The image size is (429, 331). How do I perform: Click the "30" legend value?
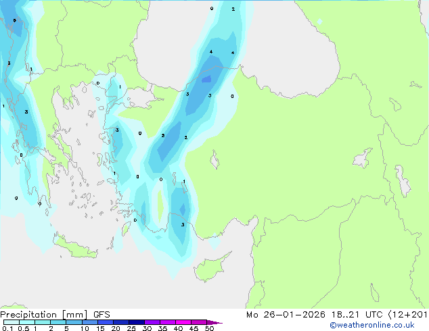(x=147, y=328)
